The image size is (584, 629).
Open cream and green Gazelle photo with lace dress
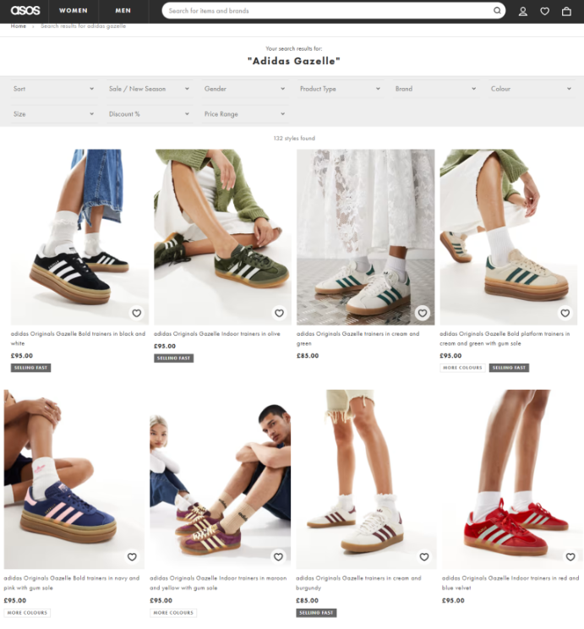pos(365,237)
